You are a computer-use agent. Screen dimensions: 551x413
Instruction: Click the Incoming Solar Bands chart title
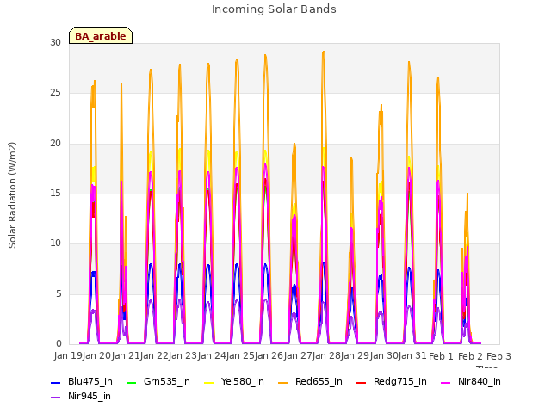coord(274,9)
